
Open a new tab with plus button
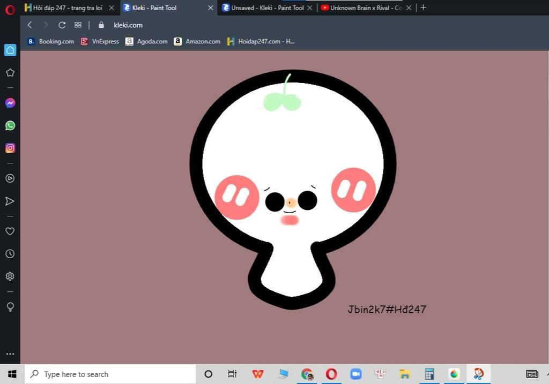pyautogui.click(x=424, y=7)
